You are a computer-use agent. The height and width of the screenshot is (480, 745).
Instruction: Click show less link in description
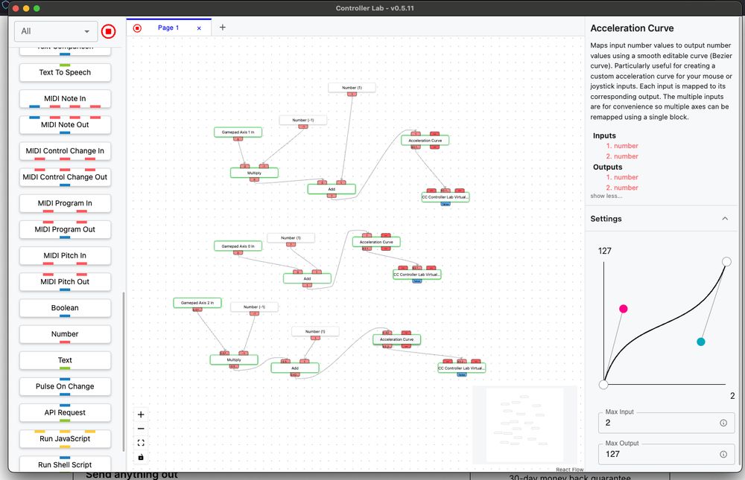click(606, 196)
